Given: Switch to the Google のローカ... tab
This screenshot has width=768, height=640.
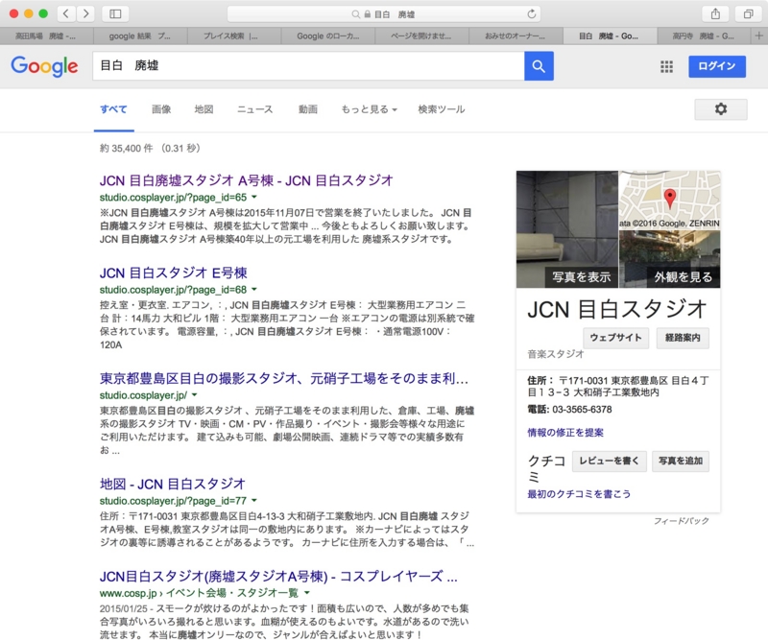Looking at the screenshot, I should (328, 36).
